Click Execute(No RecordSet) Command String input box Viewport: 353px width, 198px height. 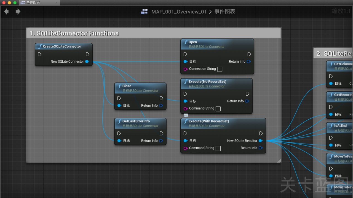pos(218,109)
